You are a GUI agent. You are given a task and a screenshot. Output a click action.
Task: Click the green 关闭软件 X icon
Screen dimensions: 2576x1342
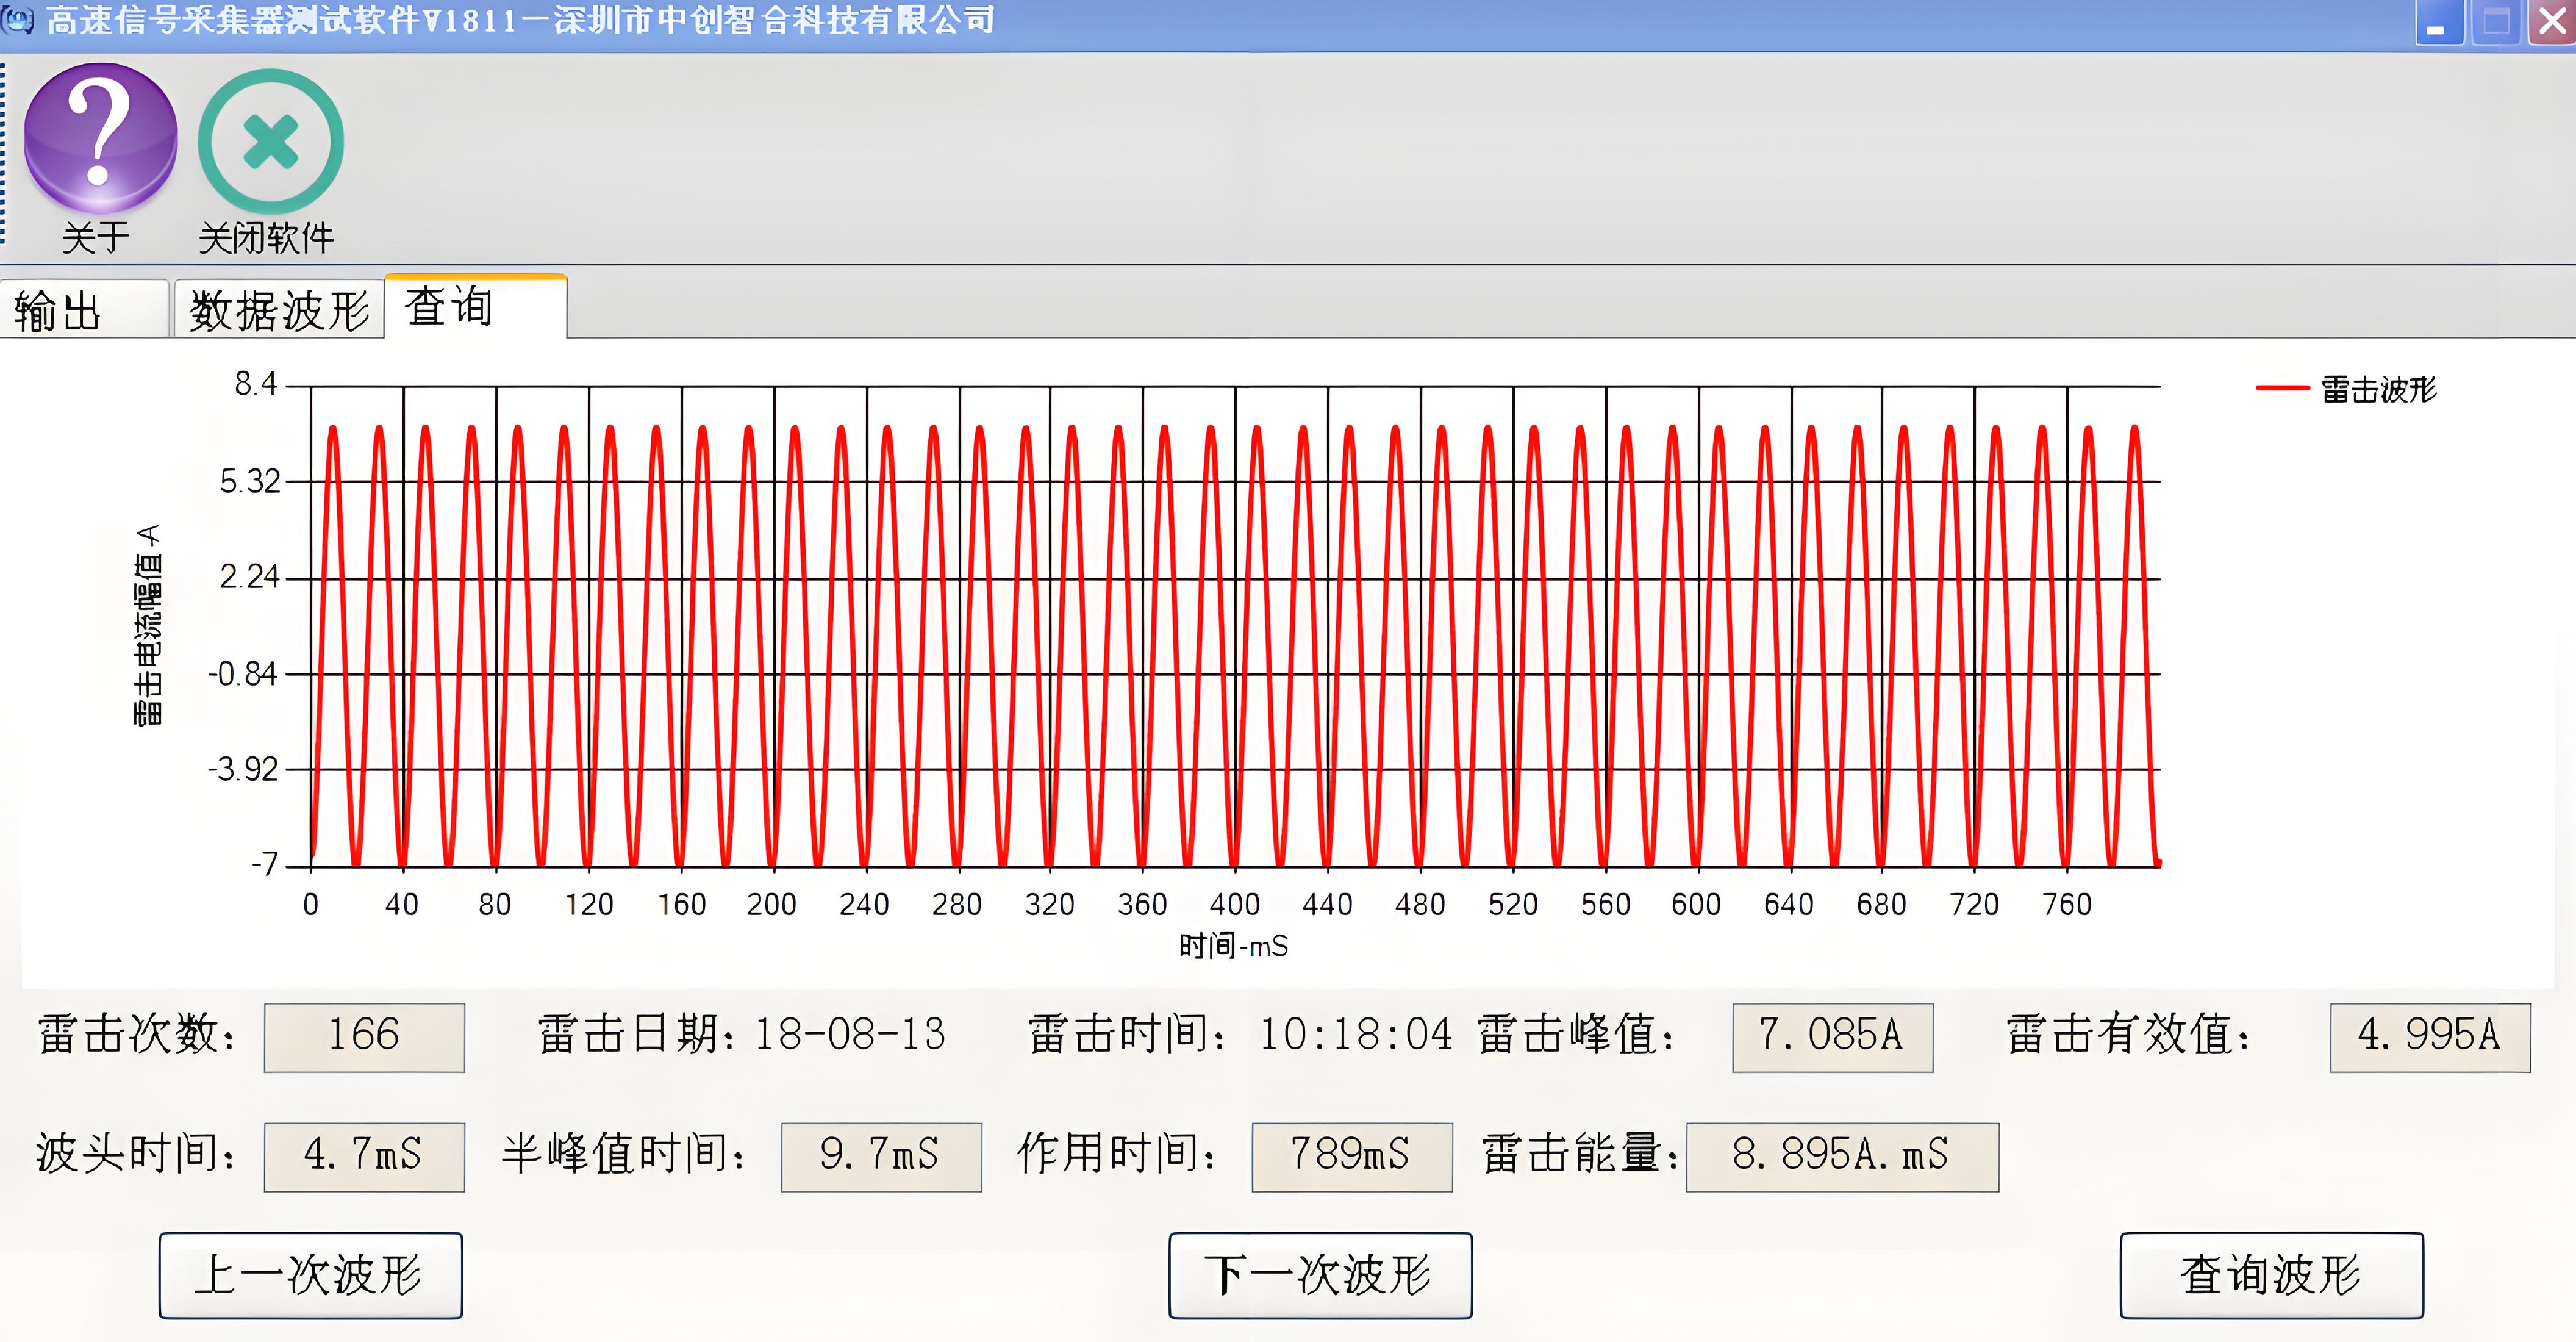pos(270,141)
